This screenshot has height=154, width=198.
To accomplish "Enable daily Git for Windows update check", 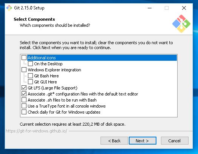I will point(24,112).
